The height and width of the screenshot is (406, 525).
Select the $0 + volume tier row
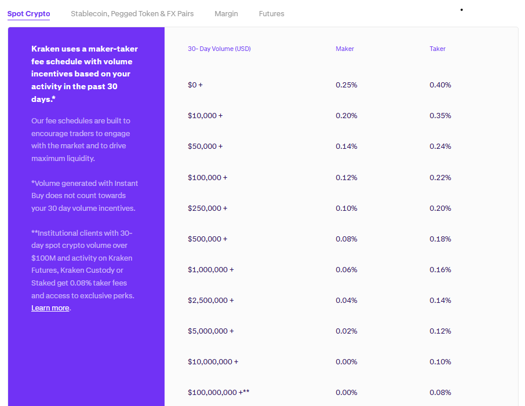point(196,85)
